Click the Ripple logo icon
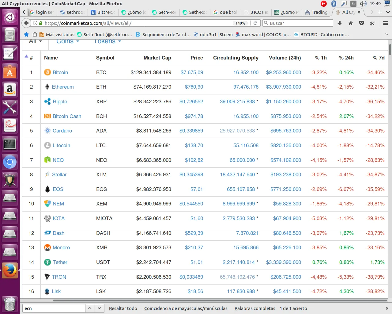Viewport: 392px width, 314px height. click(47, 101)
